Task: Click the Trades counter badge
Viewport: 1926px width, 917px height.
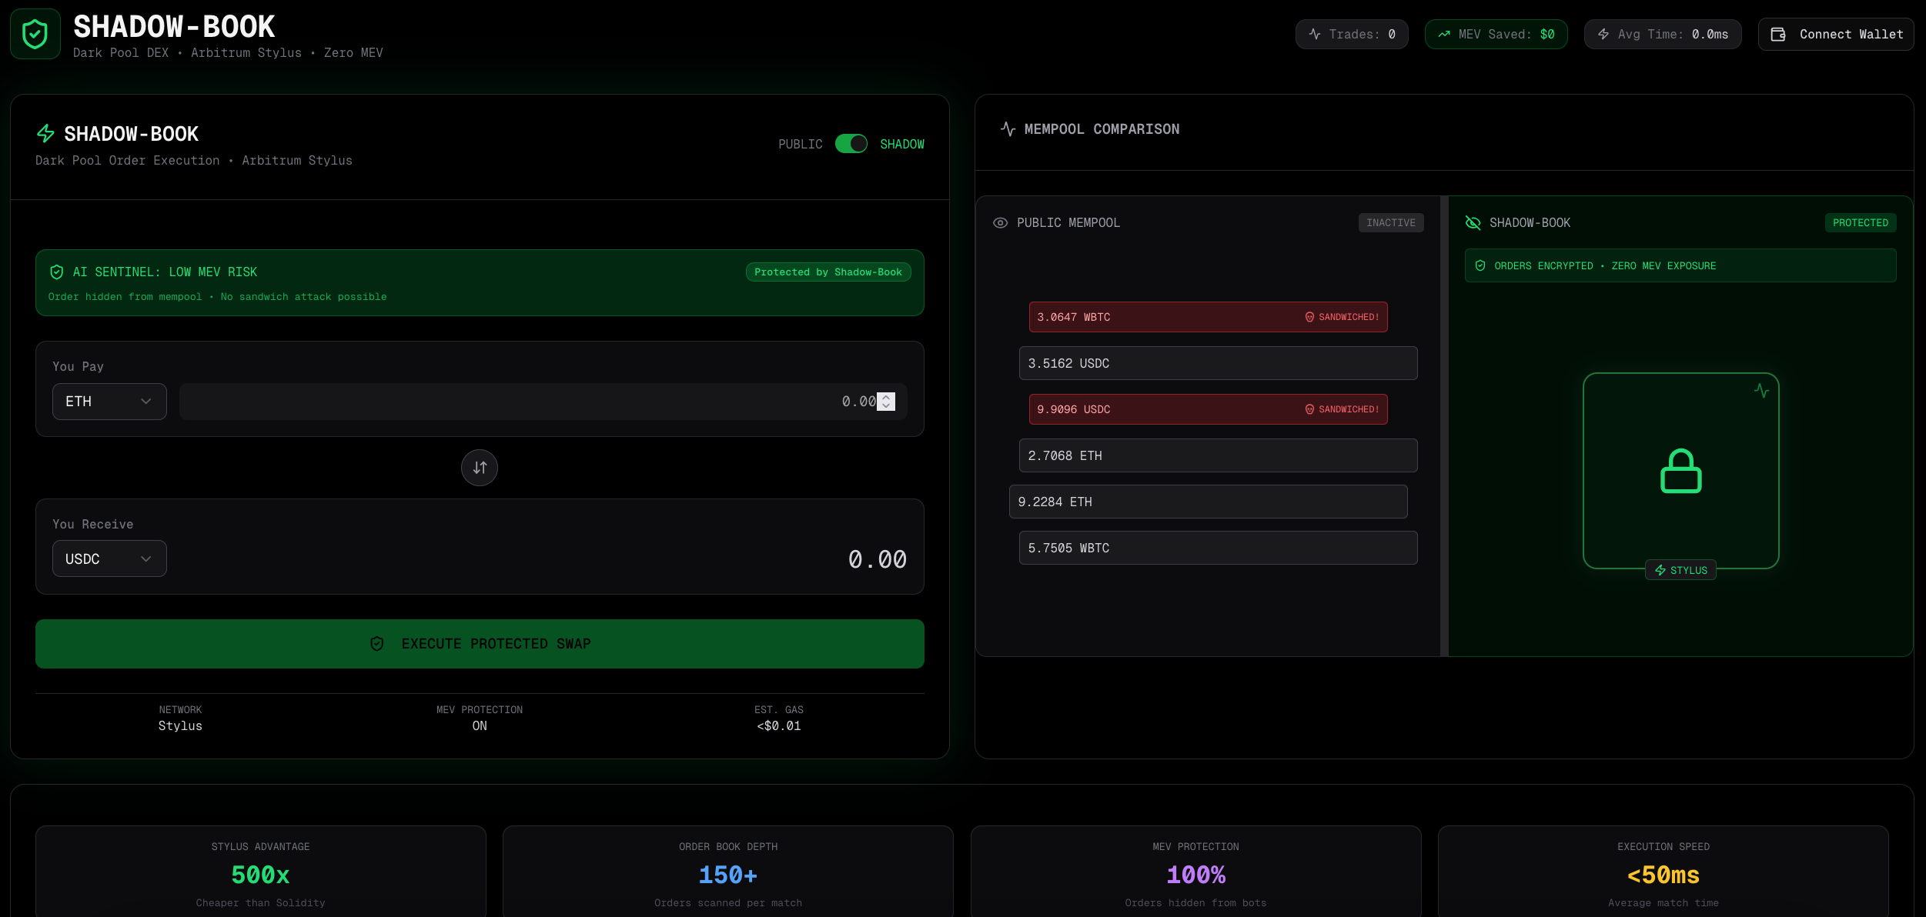Action: (1351, 35)
